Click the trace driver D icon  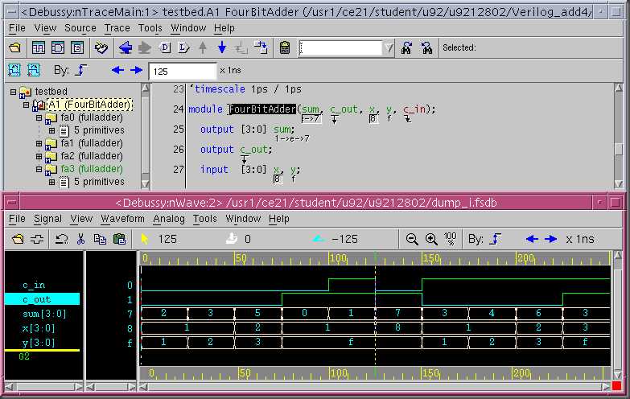point(165,47)
